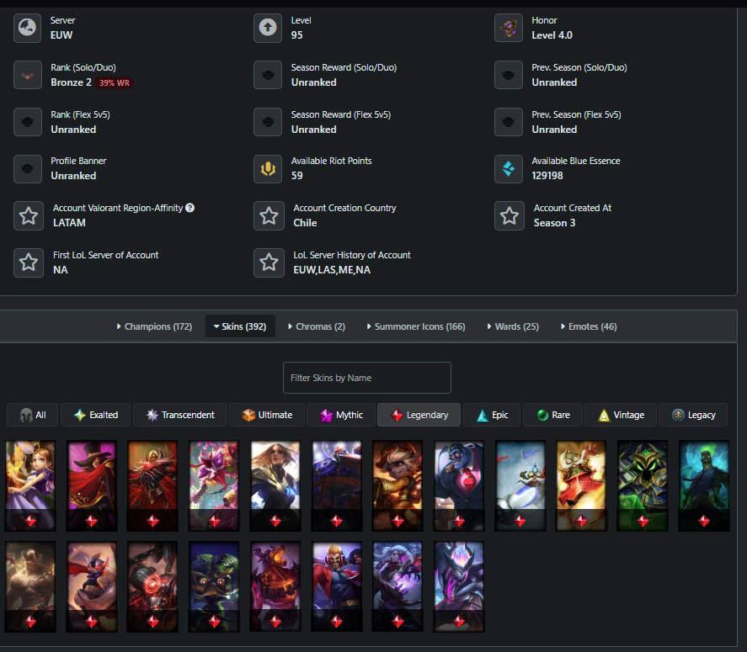The width and height of the screenshot is (747, 652).
Task: Filter skins by Vintage rarity
Action: 621,415
